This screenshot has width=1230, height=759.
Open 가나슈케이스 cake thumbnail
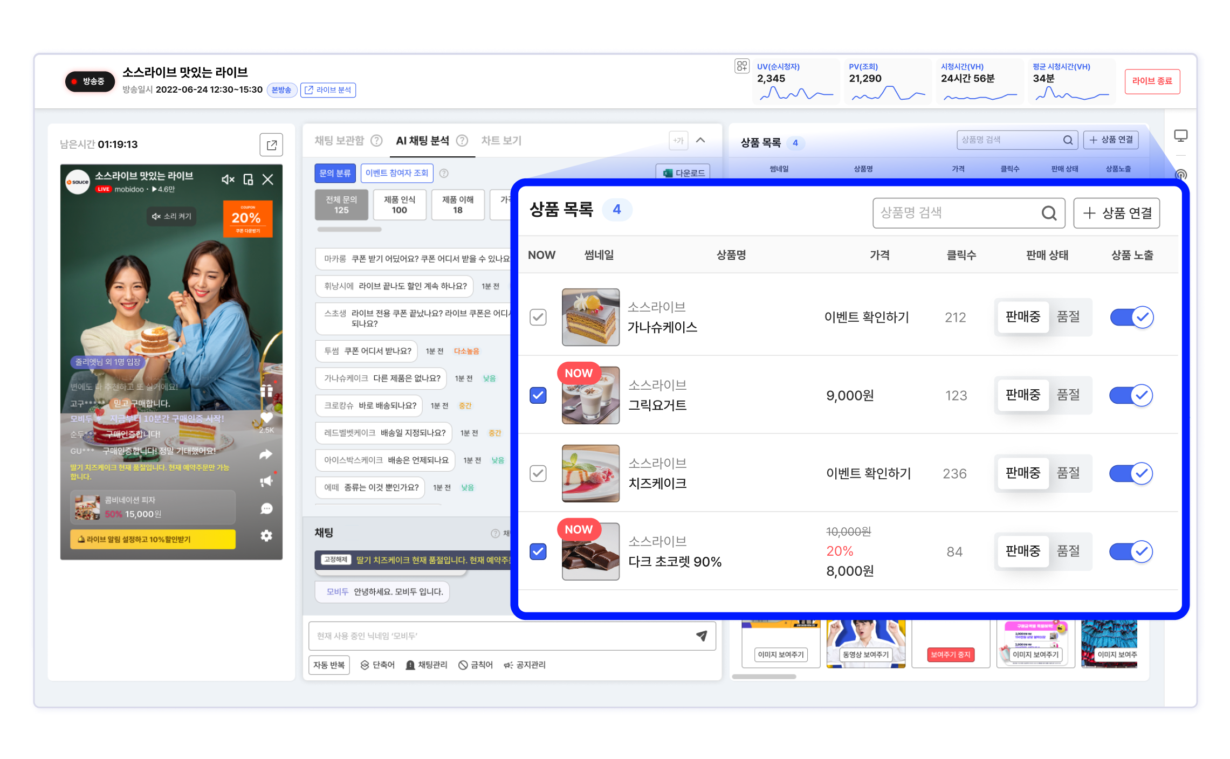(590, 317)
